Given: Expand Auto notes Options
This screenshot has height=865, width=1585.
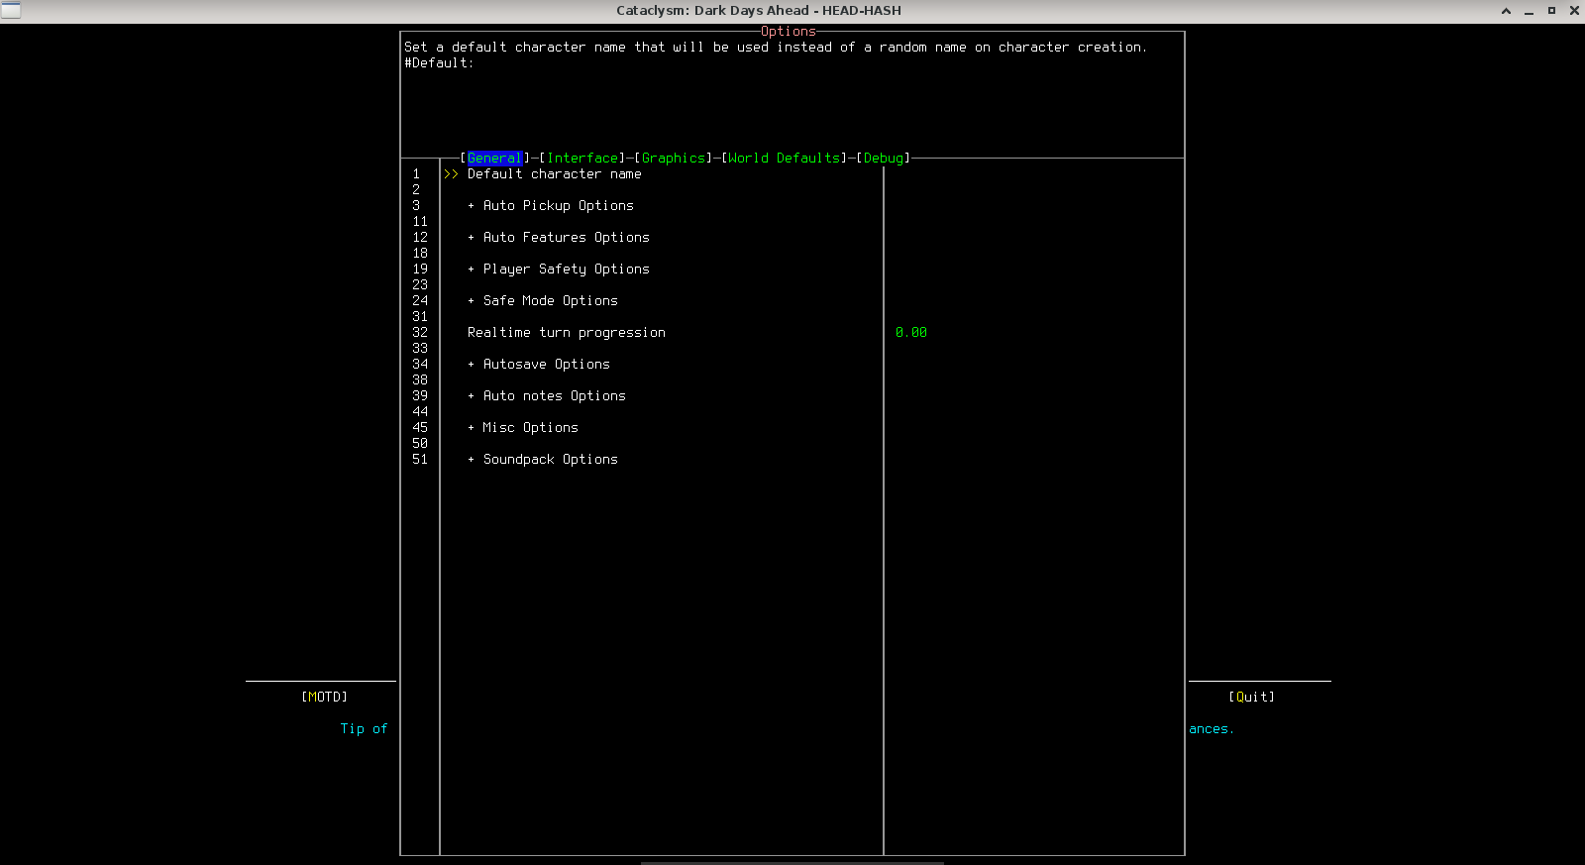Looking at the screenshot, I should pos(553,396).
